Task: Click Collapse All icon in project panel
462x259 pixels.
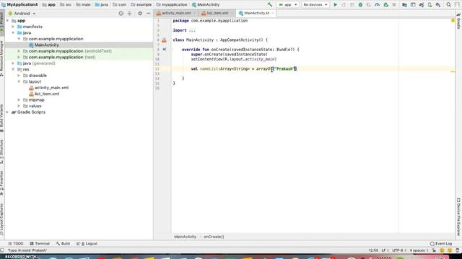Action: tap(129, 13)
